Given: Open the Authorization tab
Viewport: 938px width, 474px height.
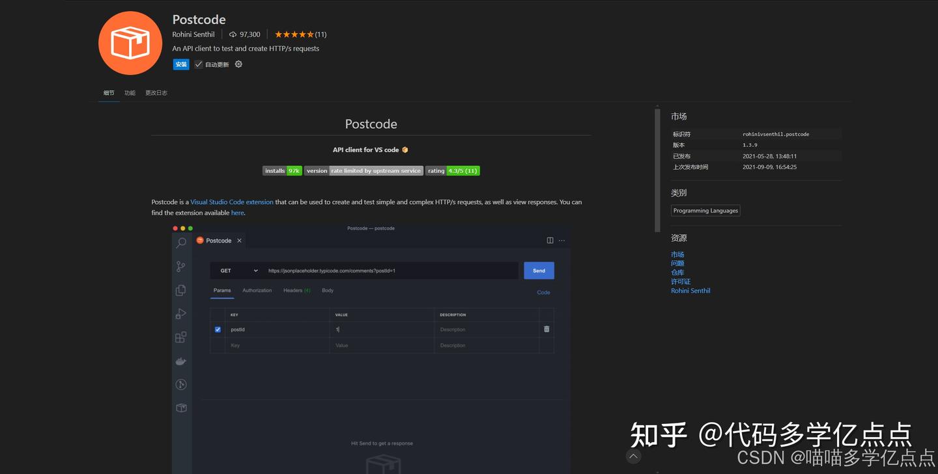Looking at the screenshot, I should (x=257, y=291).
